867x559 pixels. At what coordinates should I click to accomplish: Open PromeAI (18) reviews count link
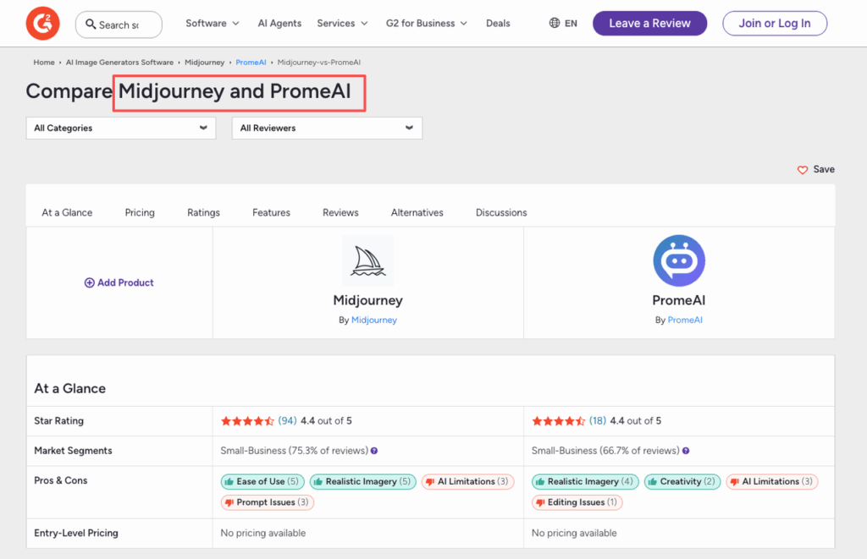pyautogui.click(x=598, y=421)
